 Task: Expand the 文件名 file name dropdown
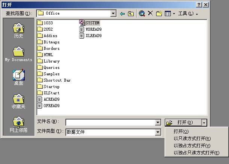coord(158,122)
